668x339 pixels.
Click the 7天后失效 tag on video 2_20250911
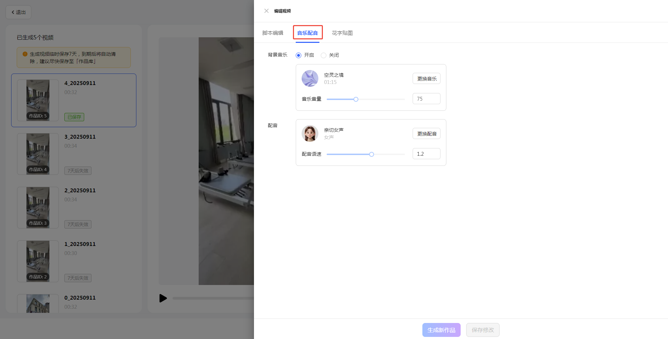(x=78, y=224)
